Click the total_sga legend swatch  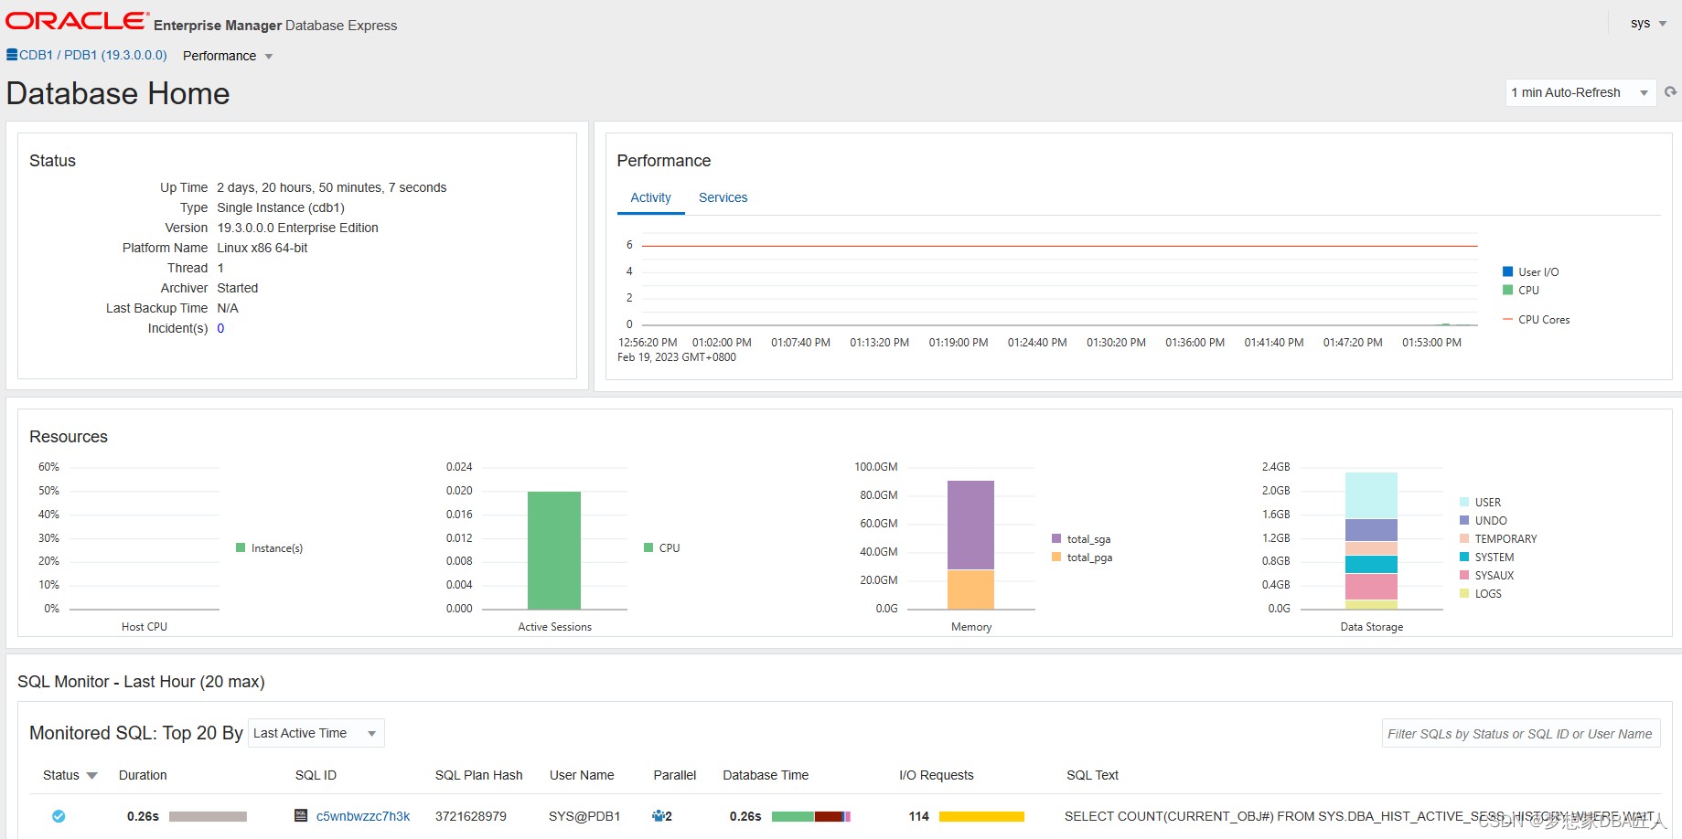[1056, 539]
